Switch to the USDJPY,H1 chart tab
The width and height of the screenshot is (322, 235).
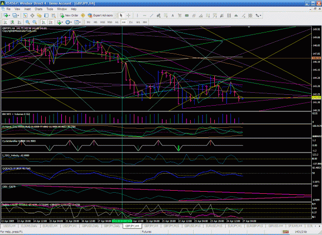tap(70, 226)
